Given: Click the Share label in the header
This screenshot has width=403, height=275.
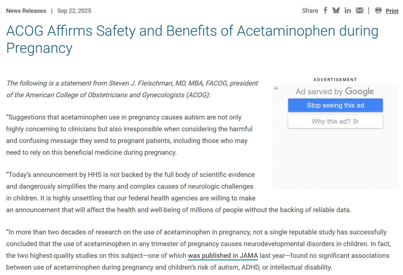Looking at the screenshot, I should [x=310, y=11].
